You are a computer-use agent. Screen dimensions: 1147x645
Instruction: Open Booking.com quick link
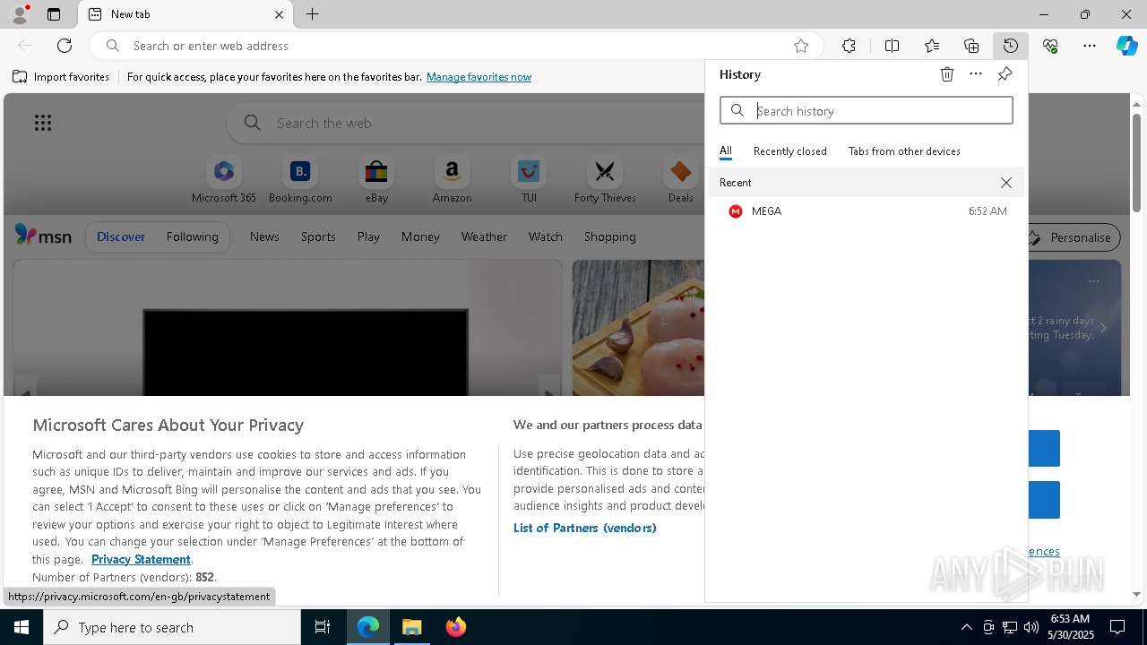click(x=300, y=180)
